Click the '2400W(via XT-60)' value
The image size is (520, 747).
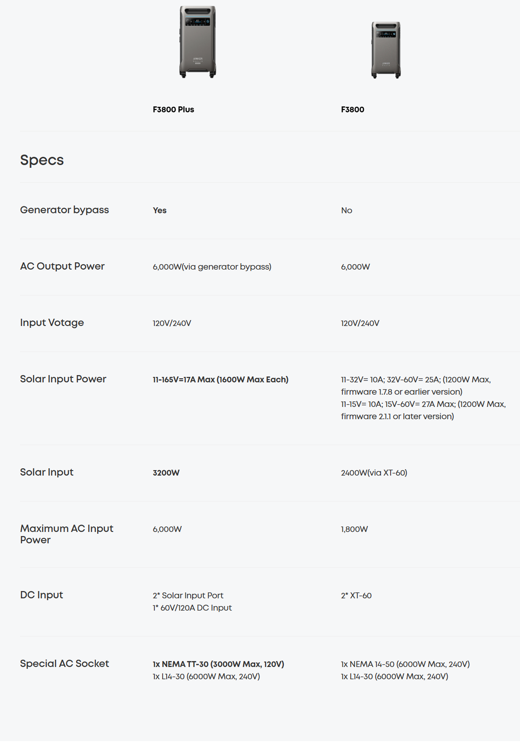click(374, 473)
